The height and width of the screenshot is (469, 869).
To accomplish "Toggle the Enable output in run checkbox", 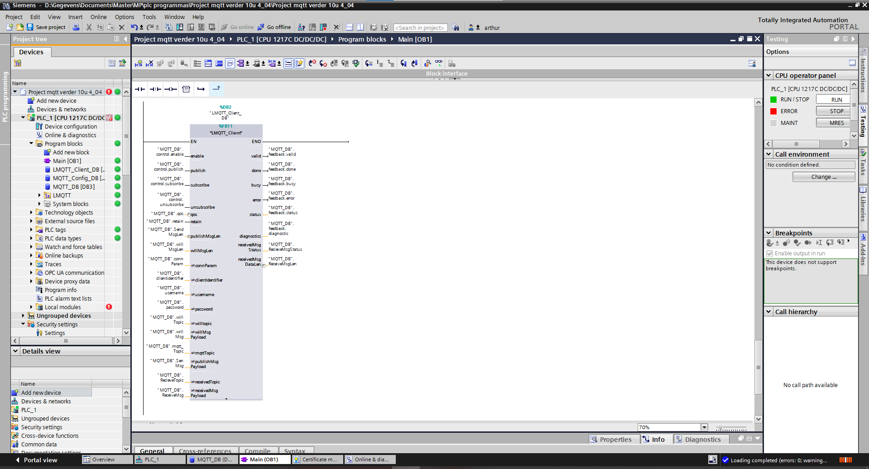I will point(769,254).
